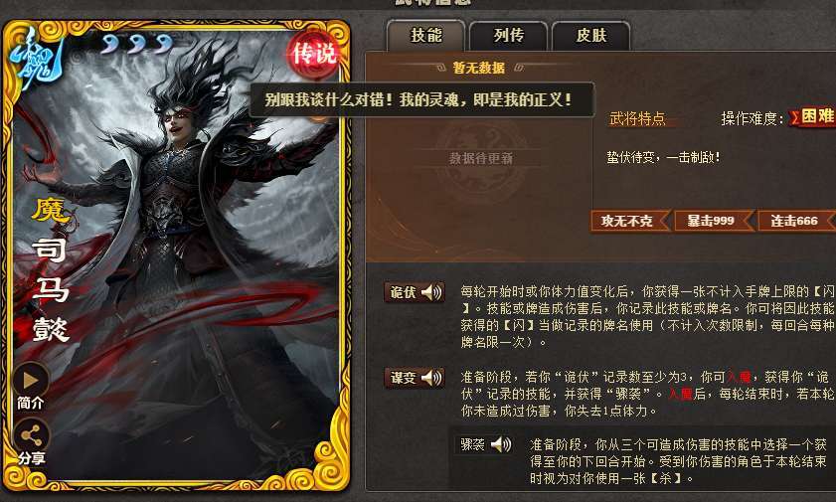Image resolution: width=836 pixels, height=502 pixels.
Task: Play the 谋变 skill voice speaker icon
Action: click(x=431, y=378)
